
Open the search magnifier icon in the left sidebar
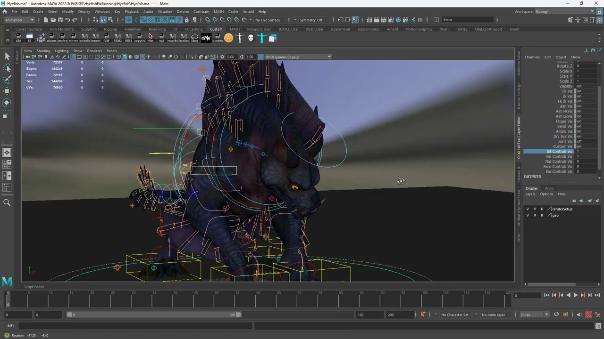7,202
